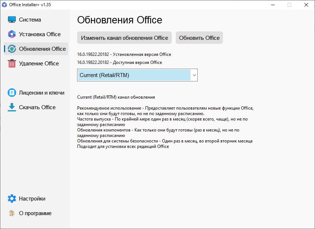The image size is (315, 229).
Task: Go to the Установка Office label
Action: 40,34
